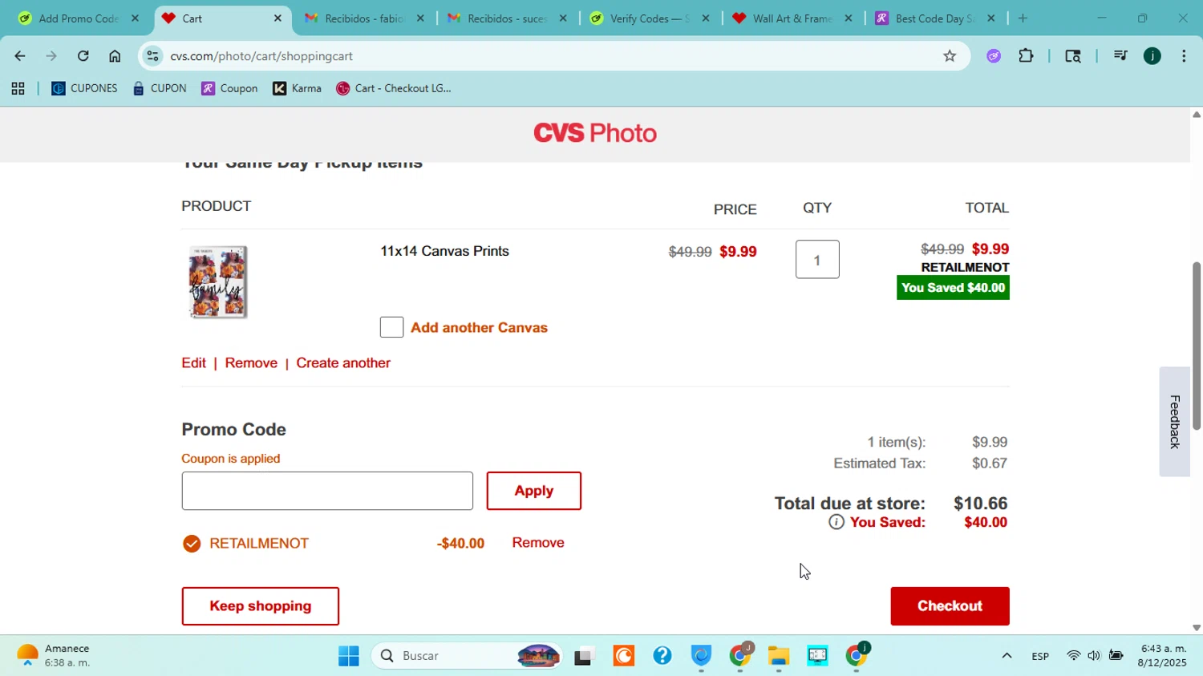Switch to the Verify Codes tab
Image resolution: width=1203 pixels, height=676 pixels.
650,18
